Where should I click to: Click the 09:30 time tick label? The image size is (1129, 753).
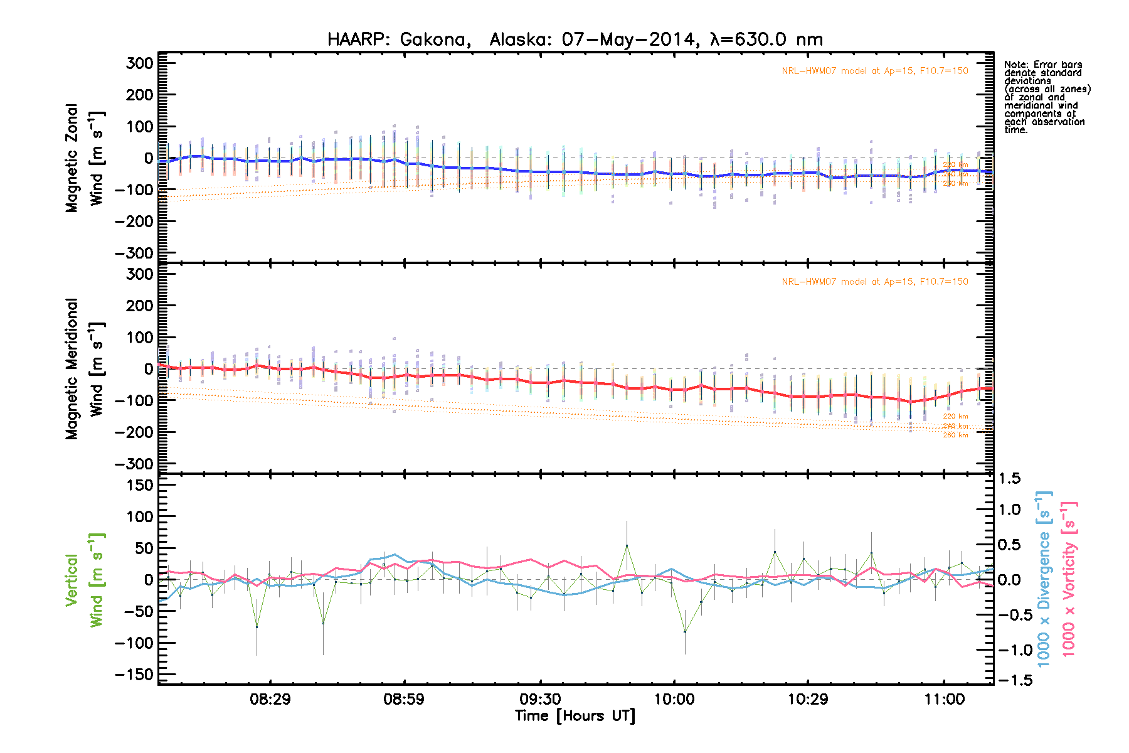[x=540, y=700]
